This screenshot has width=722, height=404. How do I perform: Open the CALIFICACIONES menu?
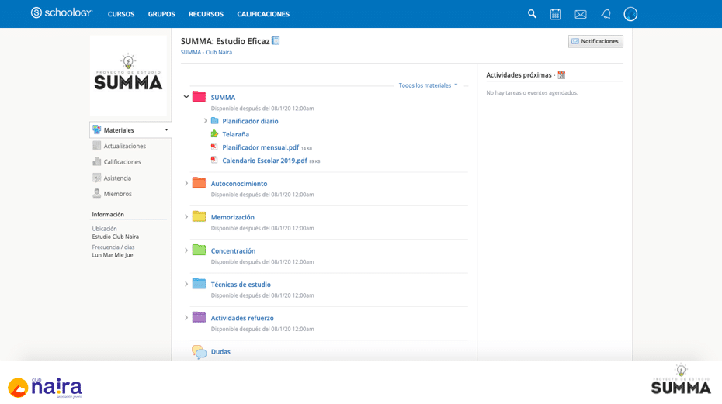tap(263, 14)
